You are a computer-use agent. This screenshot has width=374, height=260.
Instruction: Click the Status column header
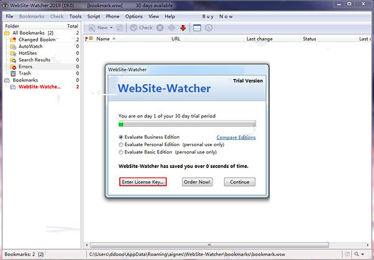309,39
